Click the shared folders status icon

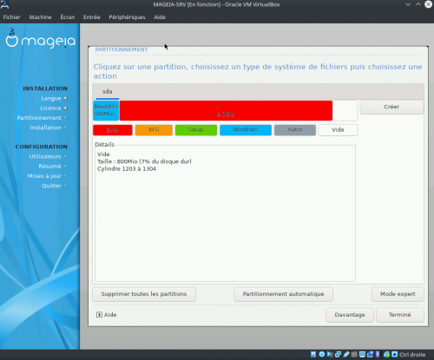coord(354,354)
